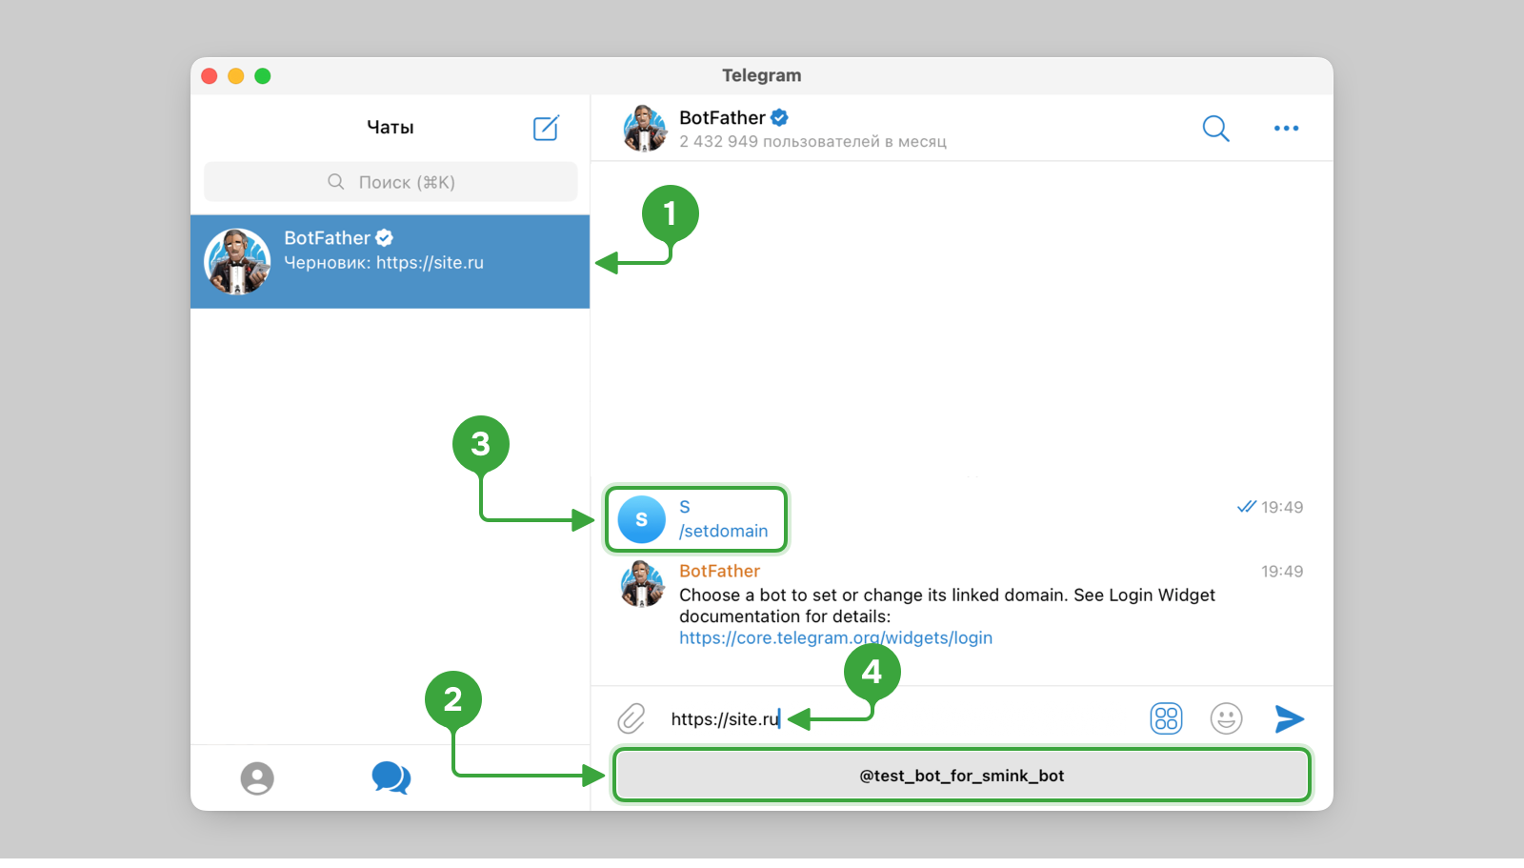Click the read checkmarks beside 19:49
Screen dimensions: 1524x868
coord(1246,507)
